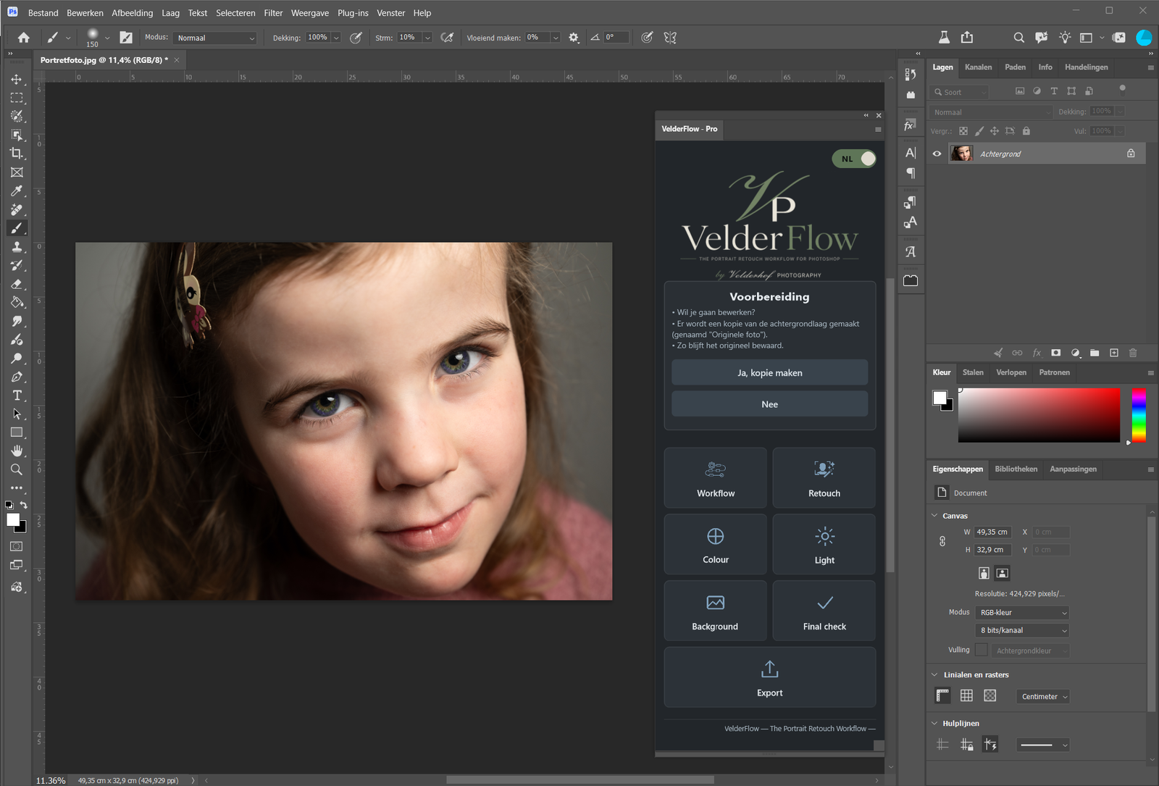
Task: Open brush preset picker arrow
Action: [107, 38]
